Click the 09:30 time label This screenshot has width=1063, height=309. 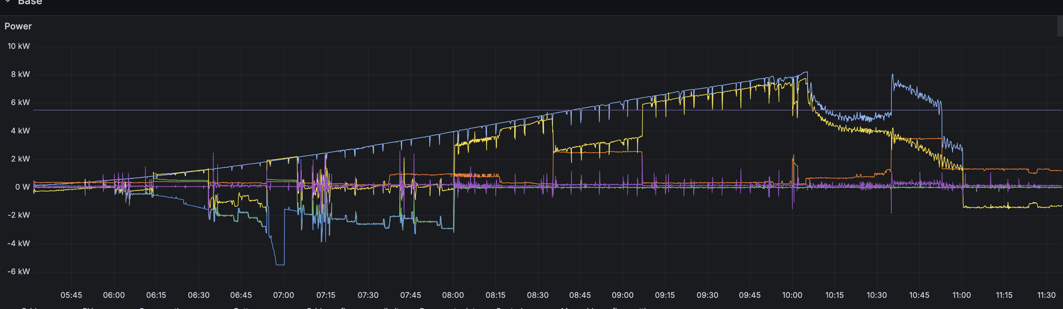[707, 295]
